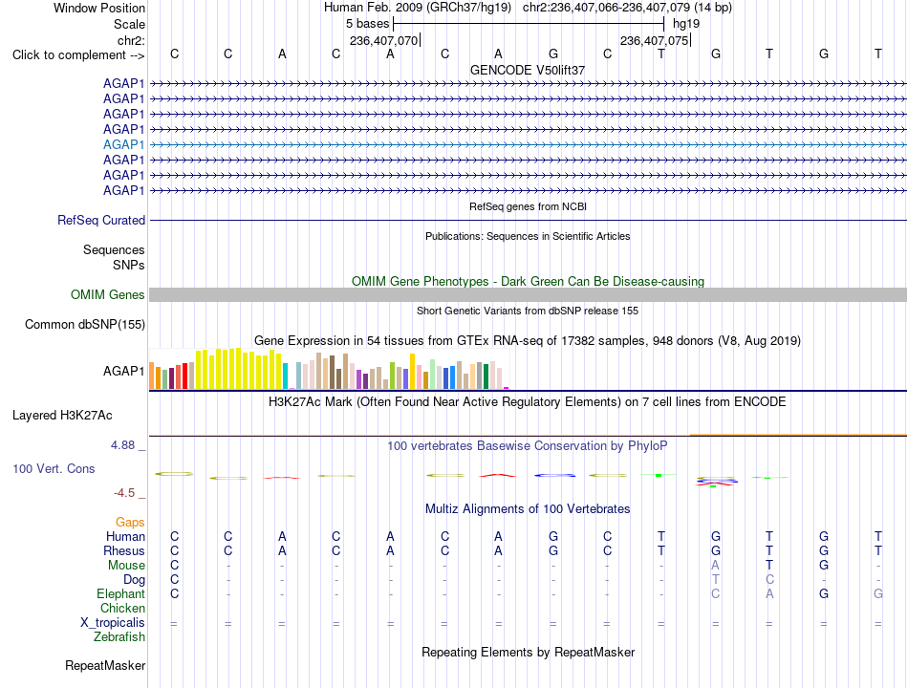Open 'Repeating Elements by RepeatMasker' title
Screen dimensions: 908x688
coord(528,652)
